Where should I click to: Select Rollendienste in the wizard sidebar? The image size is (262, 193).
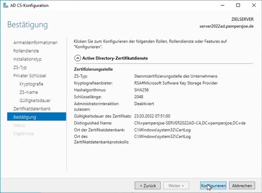point(26,51)
